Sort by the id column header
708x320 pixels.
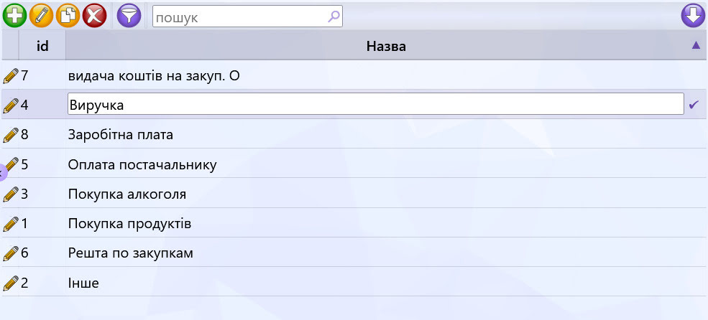click(42, 45)
